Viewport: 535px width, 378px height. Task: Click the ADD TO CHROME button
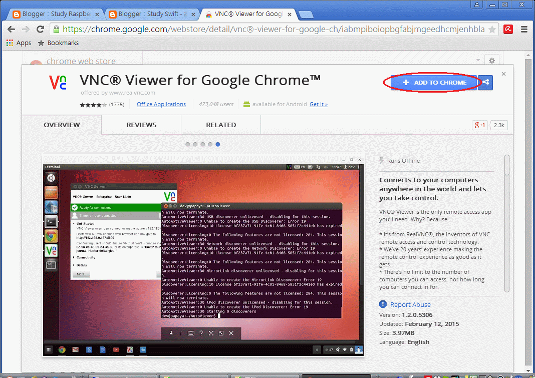434,83
